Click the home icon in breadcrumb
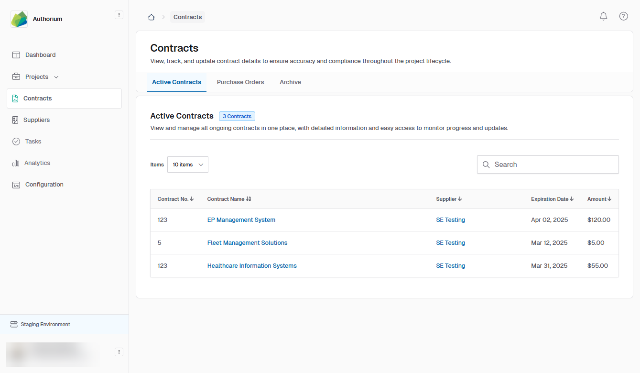 (151, 17)
